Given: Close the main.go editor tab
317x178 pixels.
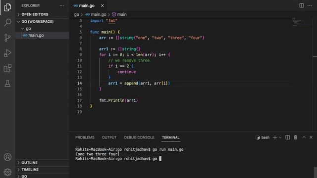Looking at the screenshot, I should [103, 5].
